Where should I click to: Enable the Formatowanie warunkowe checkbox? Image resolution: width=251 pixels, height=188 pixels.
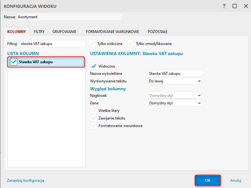[x=93, y=126]
